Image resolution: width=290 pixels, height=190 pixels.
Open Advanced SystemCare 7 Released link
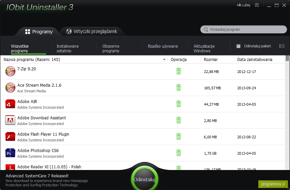pos(37,176)
